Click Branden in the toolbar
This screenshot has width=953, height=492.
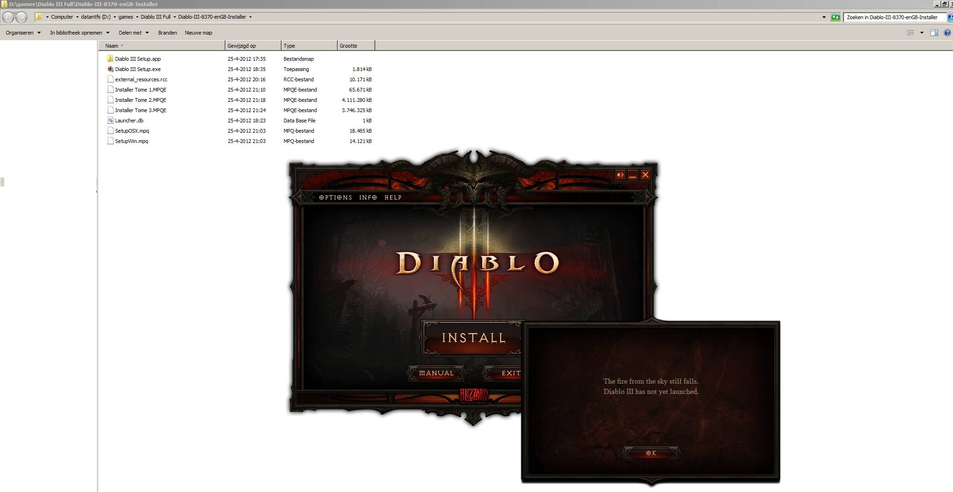tap(167, 33)
